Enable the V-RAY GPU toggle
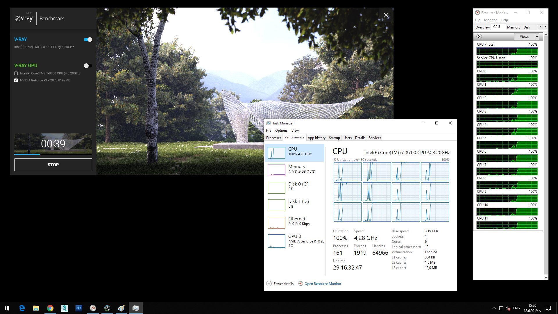 (x=87, y=66)
